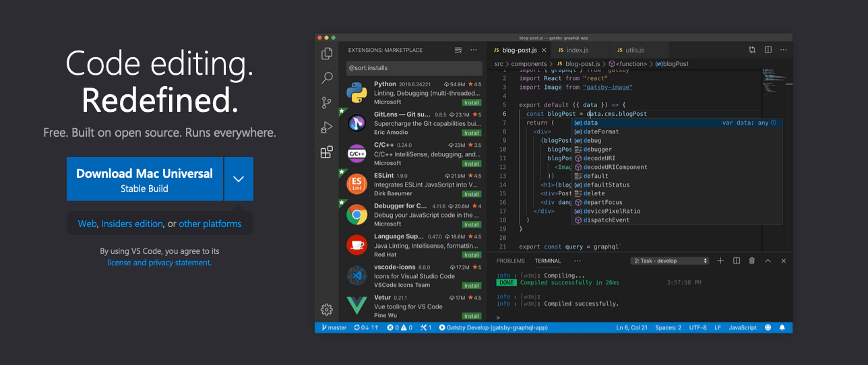Open the Manage gear icon
Image resolution: width=868 pixels, height=365 pixels.
(327, 310)
